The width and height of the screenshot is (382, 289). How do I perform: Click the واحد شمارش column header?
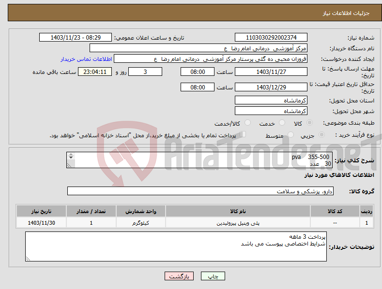tap(140, 211)
